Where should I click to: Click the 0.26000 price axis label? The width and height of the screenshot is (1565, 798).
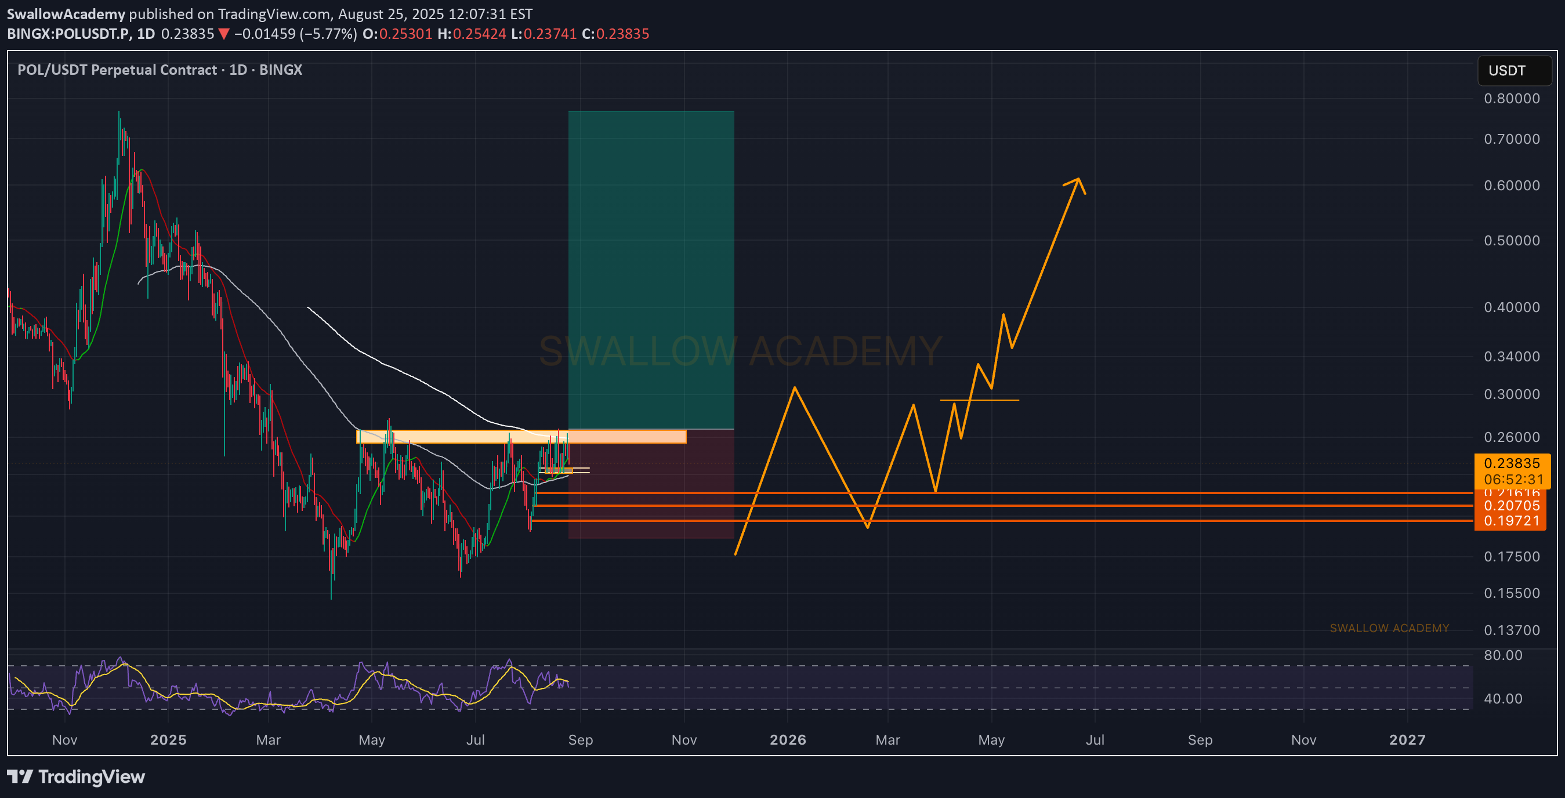[1512, 437]
